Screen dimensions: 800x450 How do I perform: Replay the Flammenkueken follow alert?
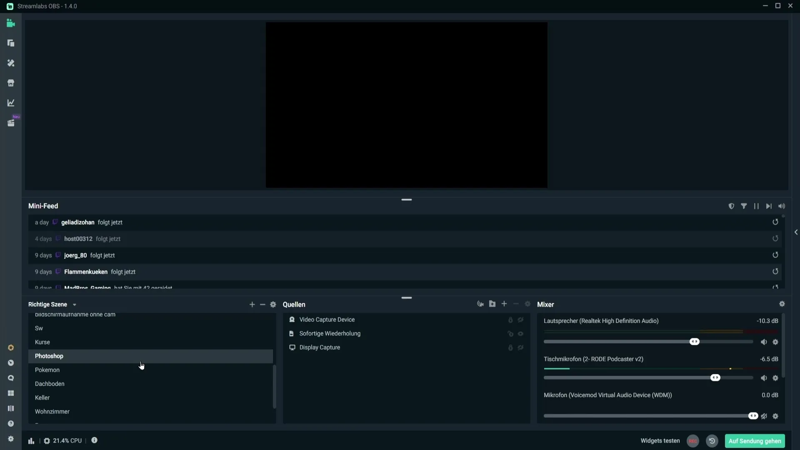[x=775, y=272]
